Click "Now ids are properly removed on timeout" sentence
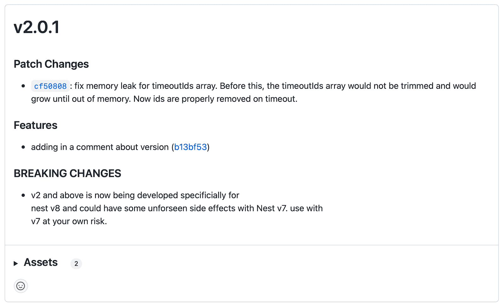 click(x=215, y=99)
